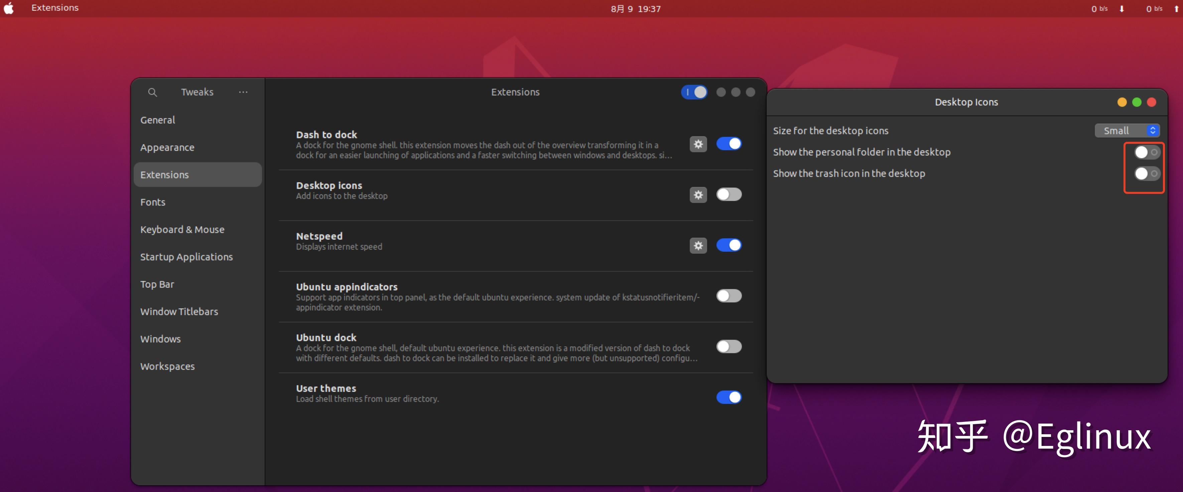This screenshot has width=1183, height=492.
Task: Click the Ubuntu dock title
Action: click(x=326, y=337)
